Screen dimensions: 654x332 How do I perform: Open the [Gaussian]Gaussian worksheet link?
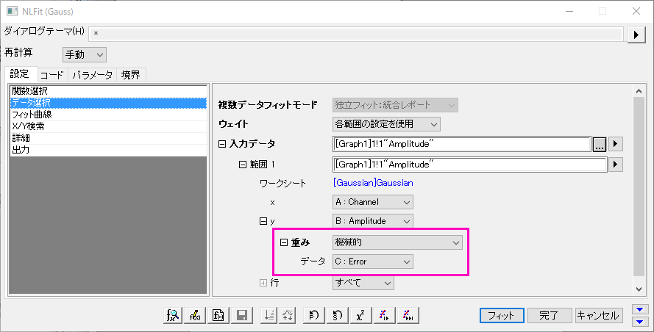(x=373, y=183)
